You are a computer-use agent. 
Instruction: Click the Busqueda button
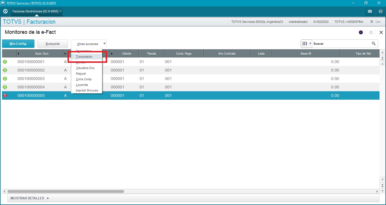53,44
